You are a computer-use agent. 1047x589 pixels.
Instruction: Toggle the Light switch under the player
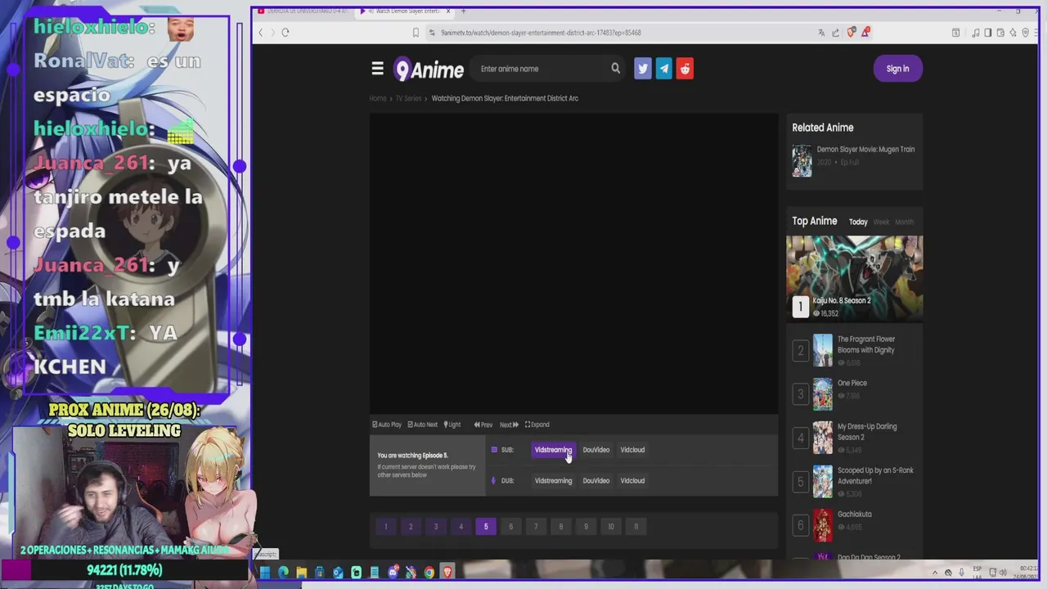point(452,425)
